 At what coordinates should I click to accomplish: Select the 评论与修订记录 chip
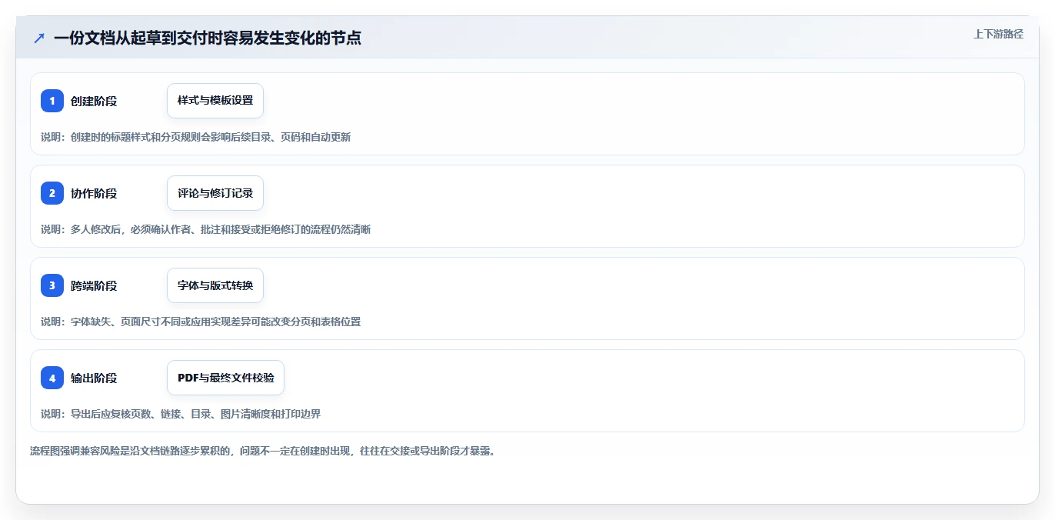point(215,193)
